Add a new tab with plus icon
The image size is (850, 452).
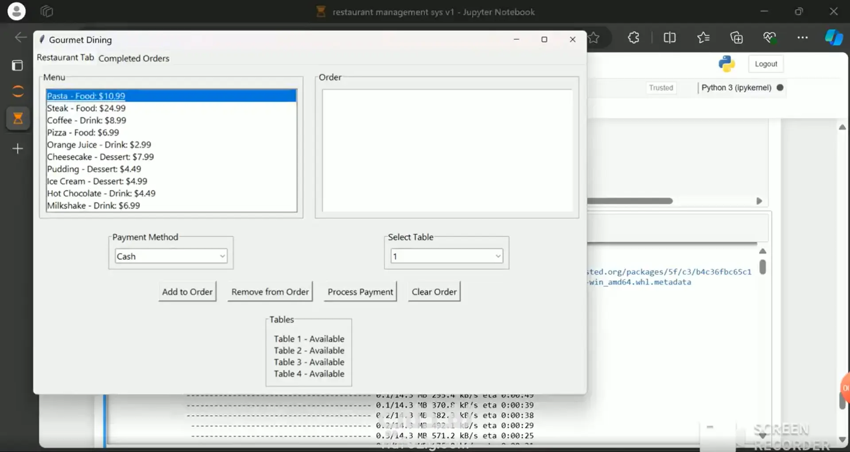coord(18,149)
